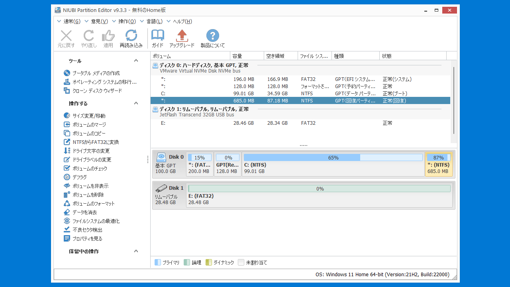Screen dimensions: 510x287
Task: Click the プライマリ legend swatch
Action: coord(158,262)
